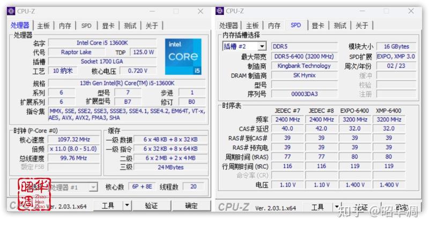Click the processor name field Intel Core i5 13600K
Viewport: 429px width, 229px height.
click(x=102, y=43)
